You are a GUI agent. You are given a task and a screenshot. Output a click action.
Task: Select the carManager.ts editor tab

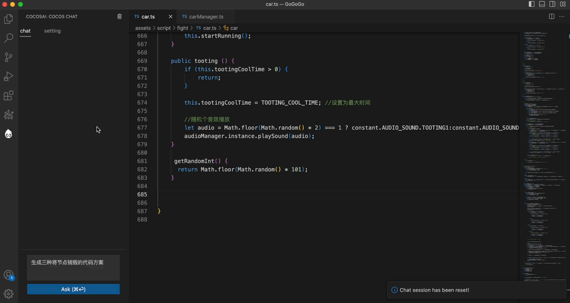point(206,17)
